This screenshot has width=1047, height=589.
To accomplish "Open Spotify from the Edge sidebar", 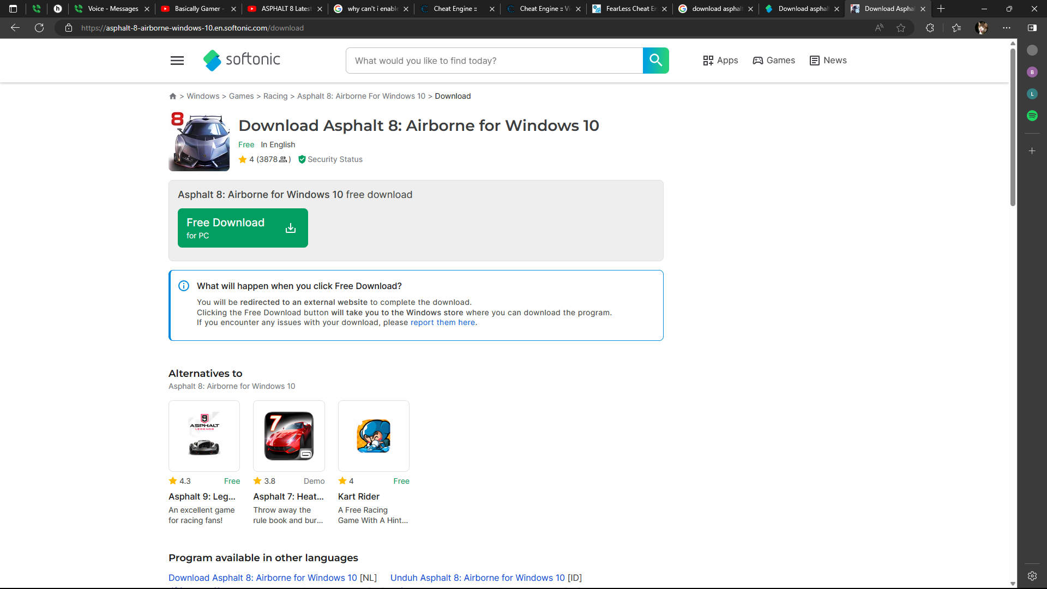I will pos(1033,116).
